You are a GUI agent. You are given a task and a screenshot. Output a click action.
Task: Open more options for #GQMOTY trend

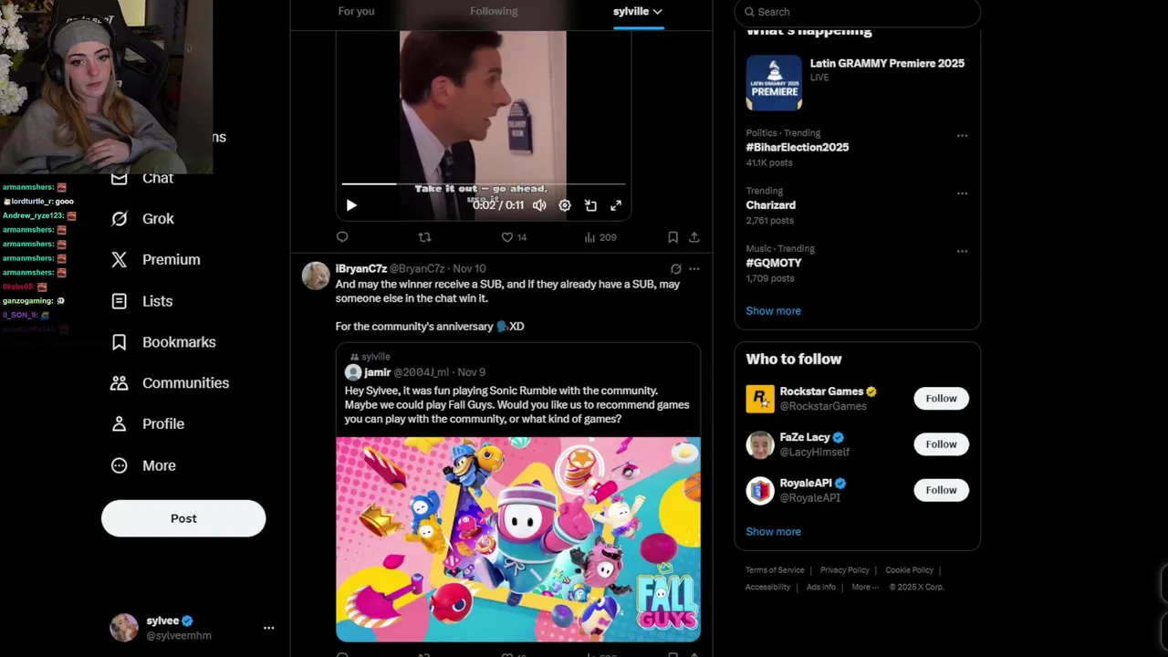[962, 251]
